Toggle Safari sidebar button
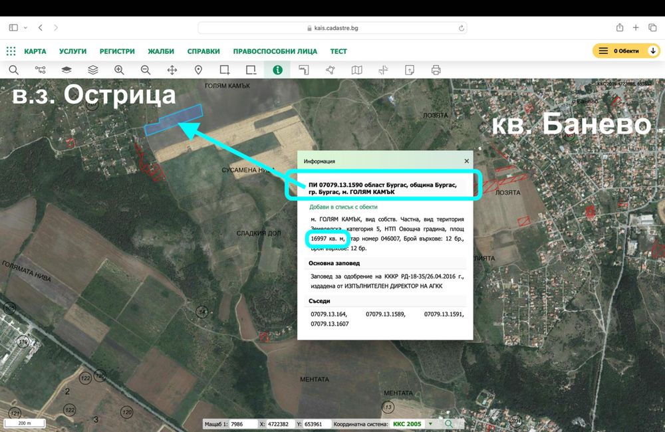The height and width of the screenshot is (432, 665). pos(13,27)
